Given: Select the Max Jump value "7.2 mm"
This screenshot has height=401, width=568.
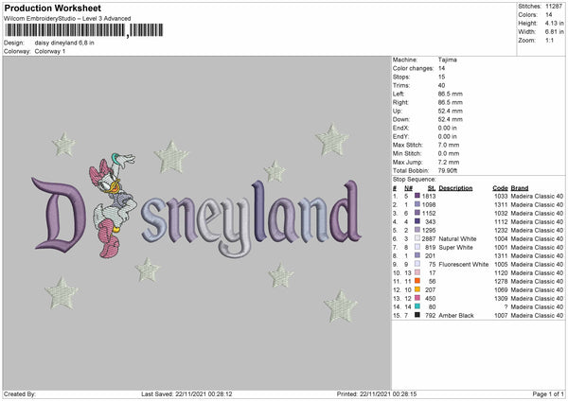Looking at the screenshot, I should (449, 162).
